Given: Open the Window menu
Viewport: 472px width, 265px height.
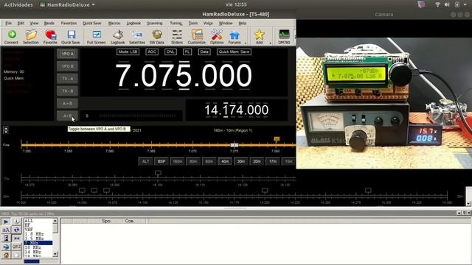Looking at the screenshot, I should tap(226, 23).
